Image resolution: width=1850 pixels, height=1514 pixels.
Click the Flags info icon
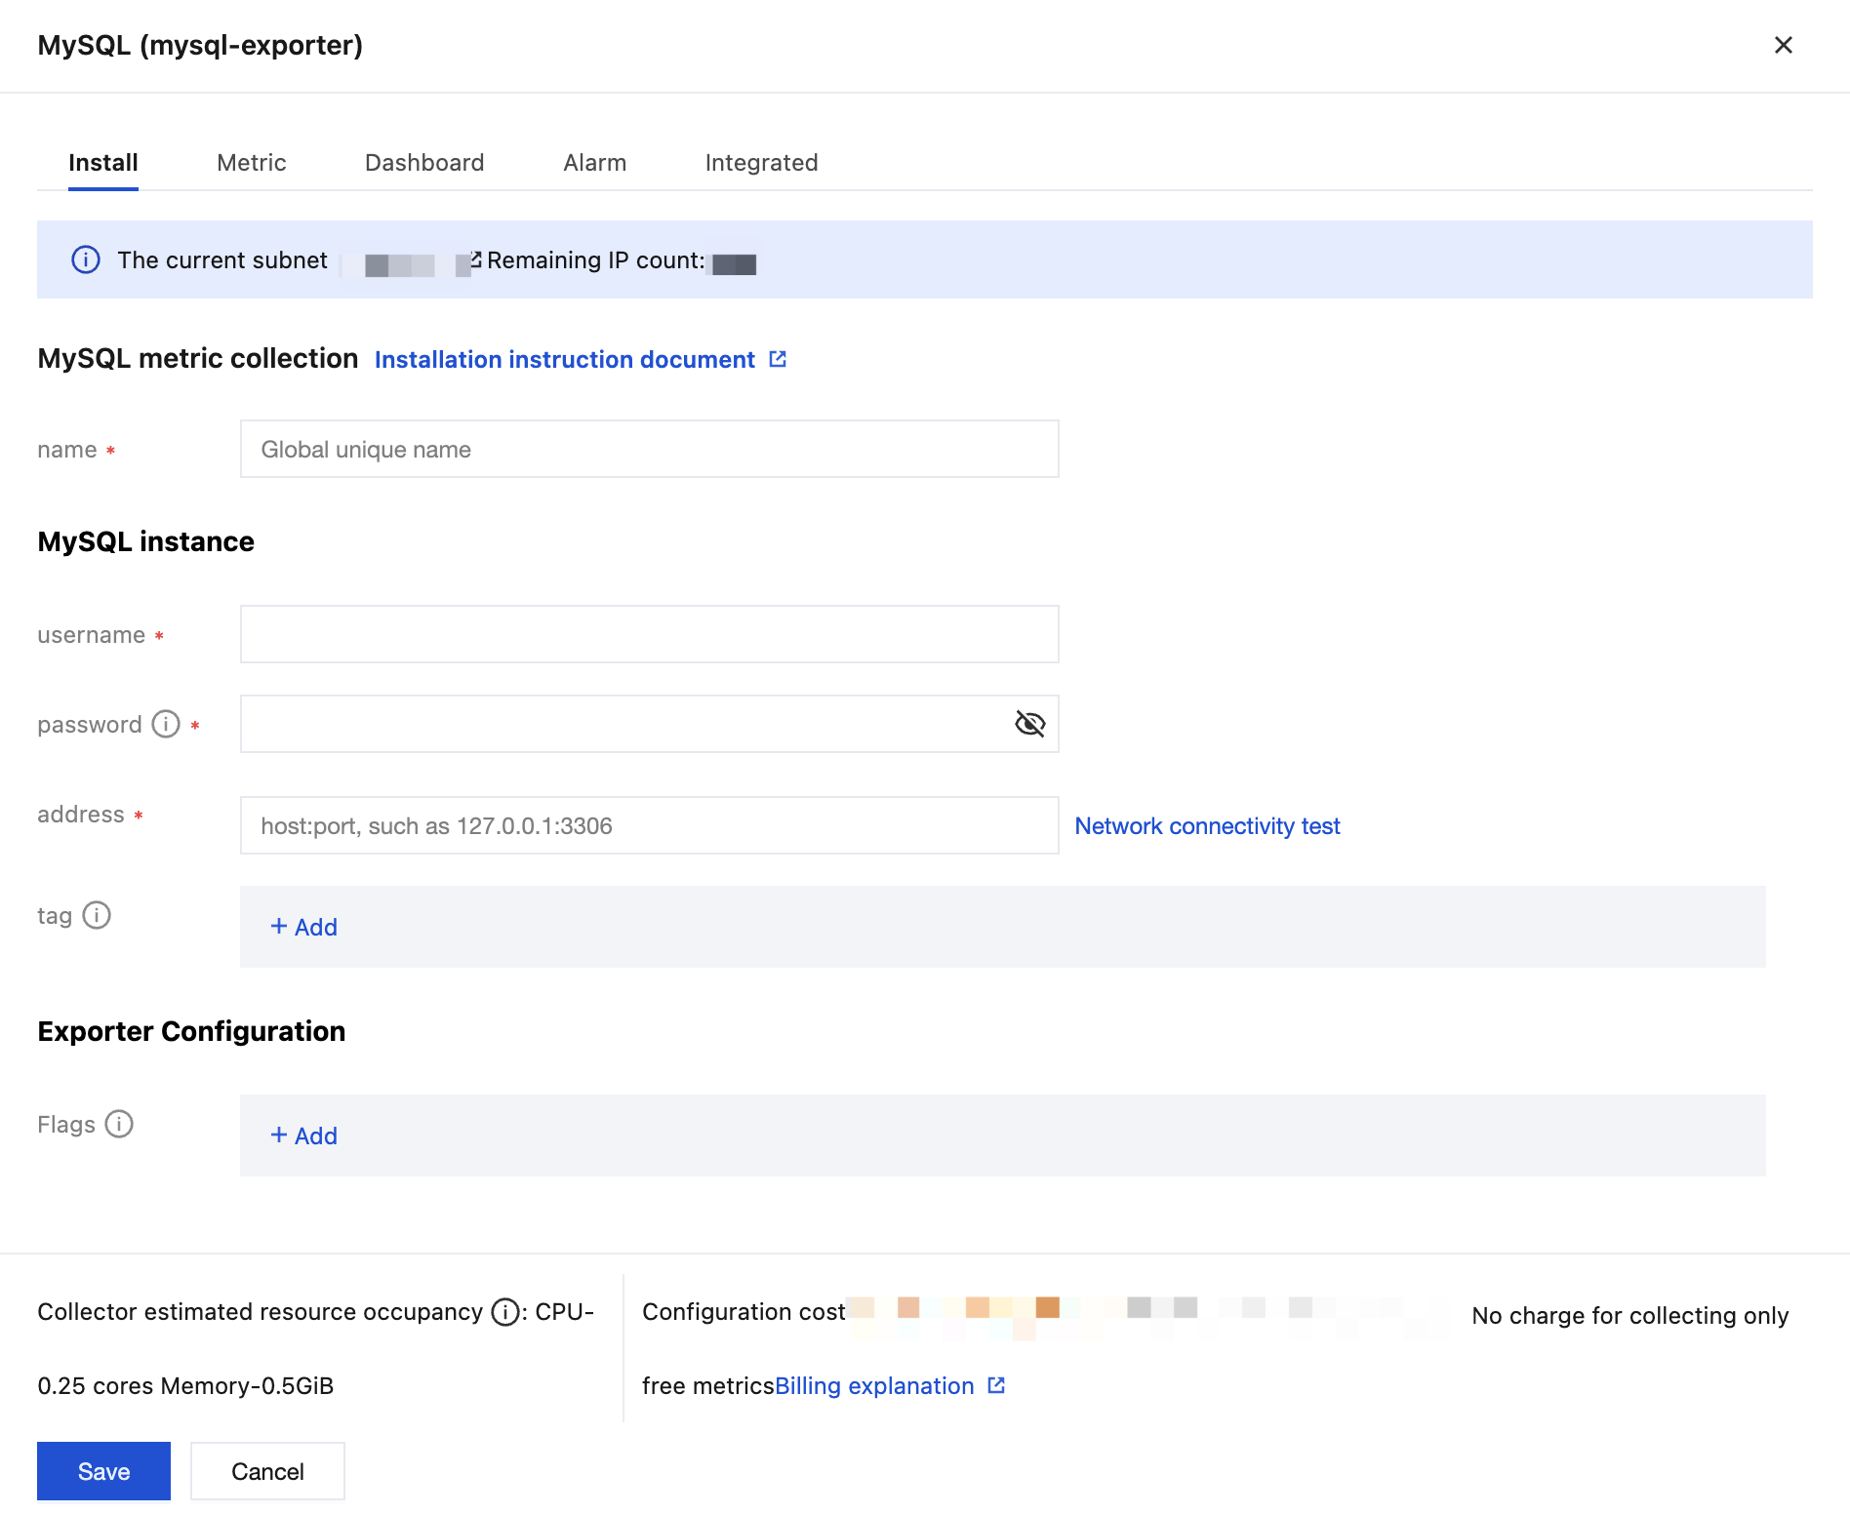click(x=119, y=1124)
